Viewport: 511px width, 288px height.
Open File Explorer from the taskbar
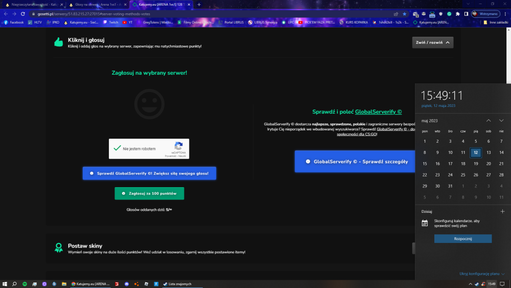point(64,284)
